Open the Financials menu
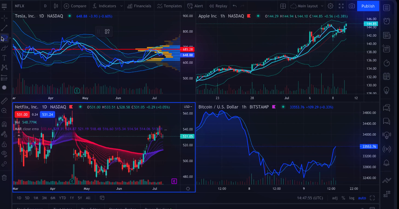The width and height of the screenshot is (399, 209). point(139,6)
